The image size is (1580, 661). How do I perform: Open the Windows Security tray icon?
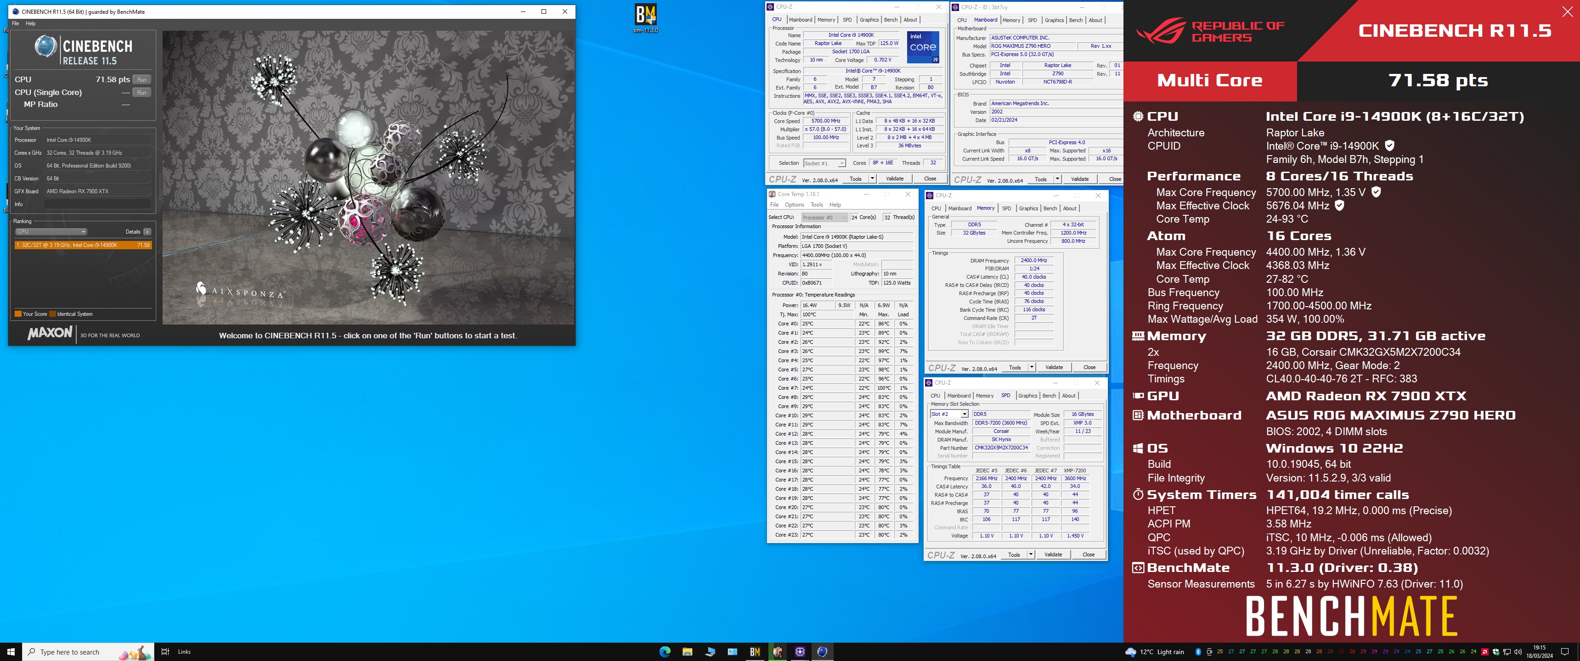(1495, 651)
